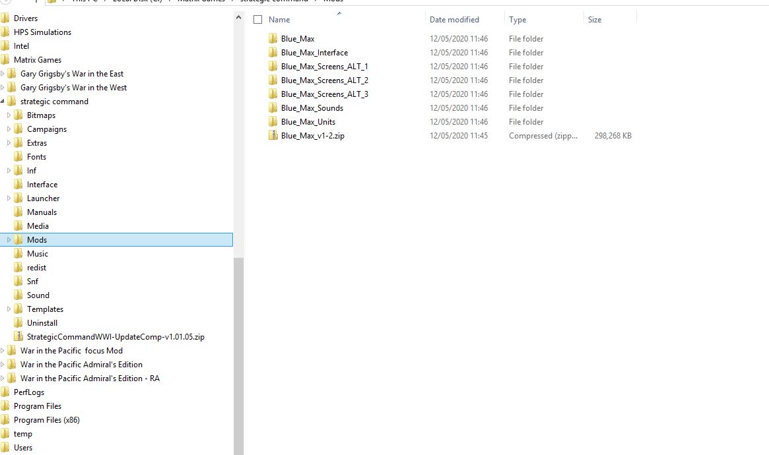
Task: Select War in the Pacific Admiral's Edition - RA
Action: tap(90, 379)
